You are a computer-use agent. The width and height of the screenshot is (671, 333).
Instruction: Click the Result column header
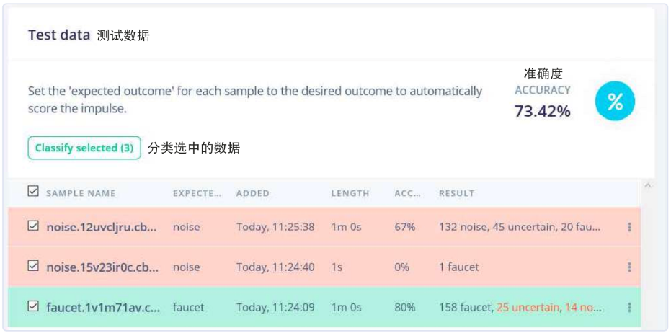[456, 193]
